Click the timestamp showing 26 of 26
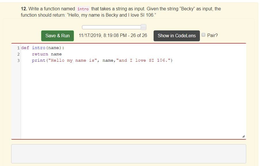Viewport: 260px width, 166px height. click(x=113, y=36)
